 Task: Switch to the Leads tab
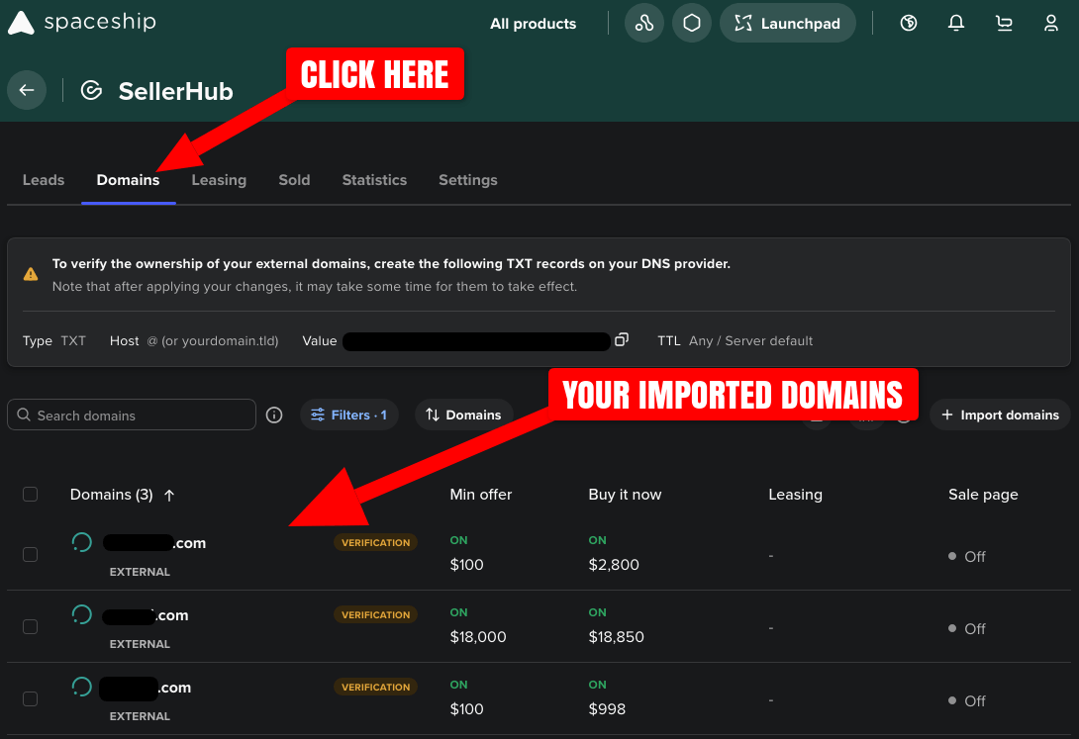pos(43,180)
